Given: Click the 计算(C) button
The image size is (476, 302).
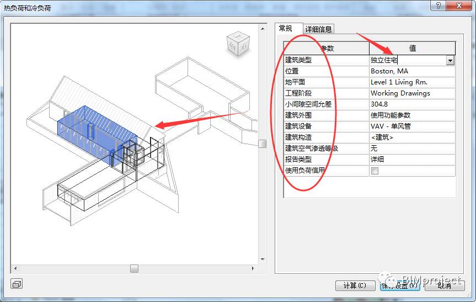Looking at the screenshot, I should coord(355,285).
